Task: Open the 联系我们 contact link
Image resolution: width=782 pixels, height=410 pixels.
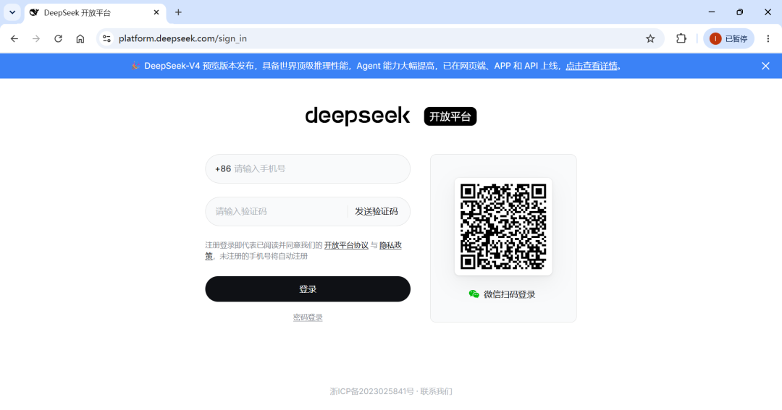Action: [x=436, y=391]
